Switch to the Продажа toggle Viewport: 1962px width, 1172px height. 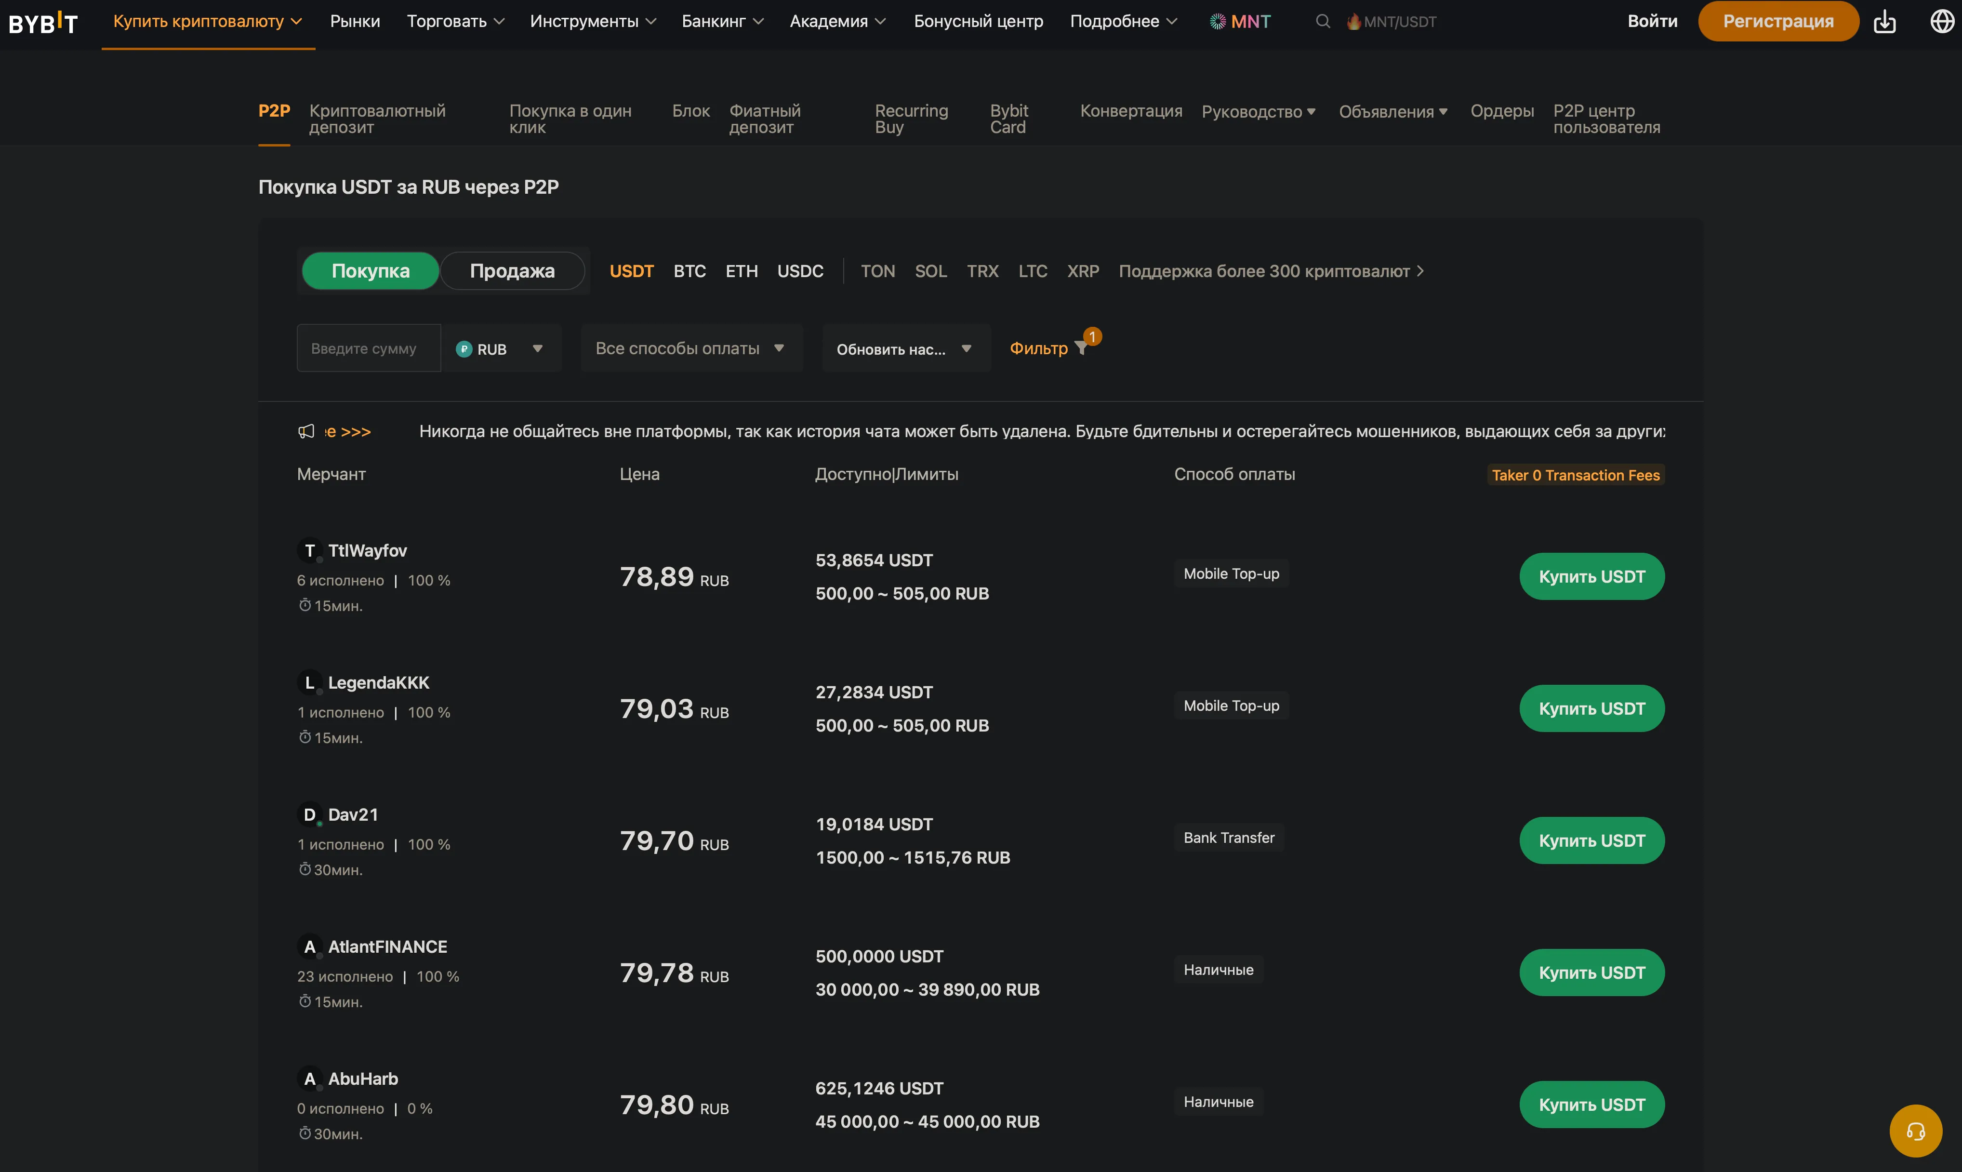pyautogui.click(x=513, y=271)
